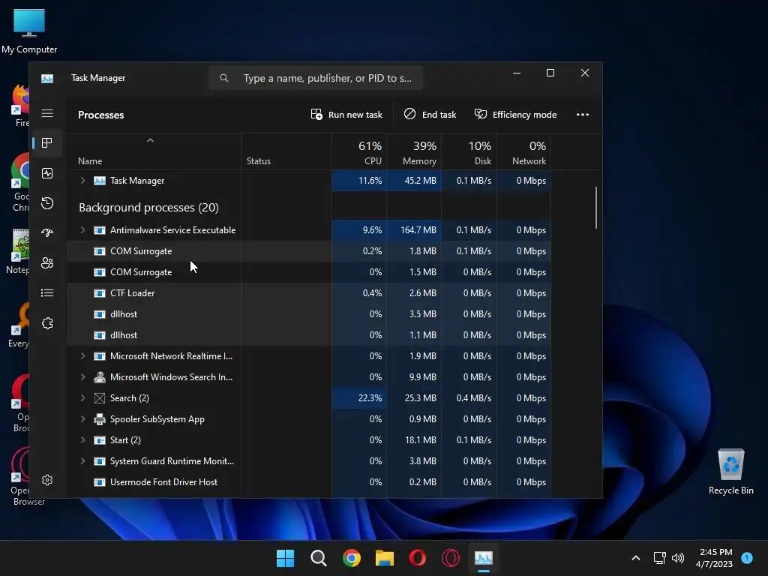Image resolution: width=768 pixels, height=576 pixels.
Task: Expand Antimalware Service Executable
Action: 82,230
